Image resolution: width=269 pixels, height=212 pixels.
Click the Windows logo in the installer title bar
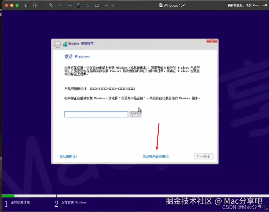pyautogui.click(x=65, y=44)
